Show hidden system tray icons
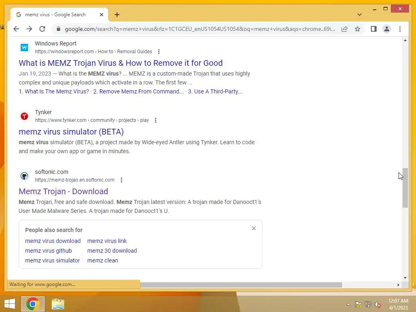Screen dimensions: 416x312 click(x=348, y=304)
